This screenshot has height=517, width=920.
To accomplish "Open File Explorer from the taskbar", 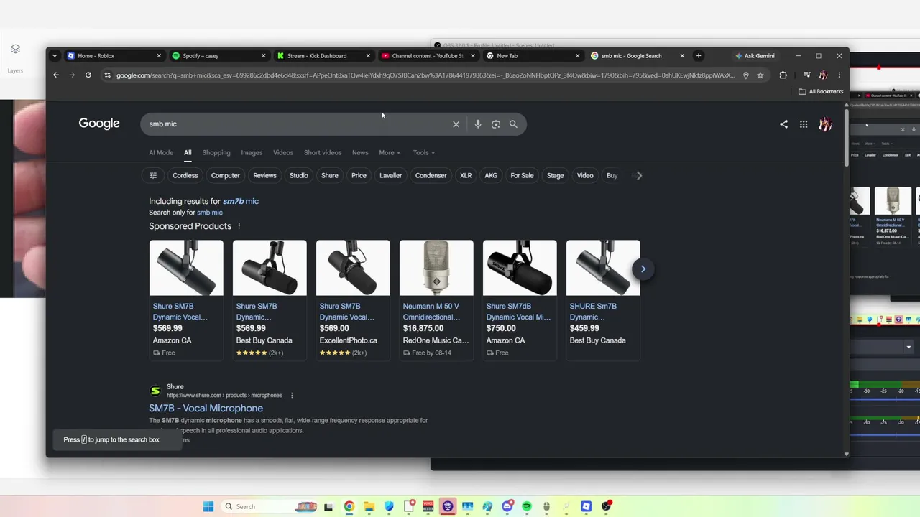I will 368,506.
